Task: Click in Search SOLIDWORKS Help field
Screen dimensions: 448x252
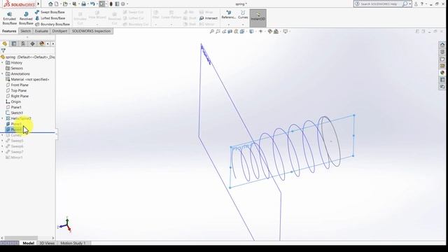Action: [x=379, y=4]
